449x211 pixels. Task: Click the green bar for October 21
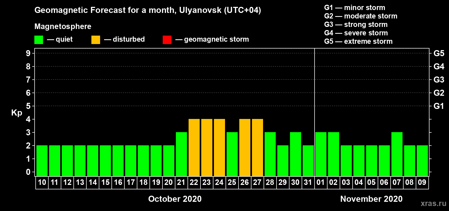pyautogui.click(x=181, y=154)
